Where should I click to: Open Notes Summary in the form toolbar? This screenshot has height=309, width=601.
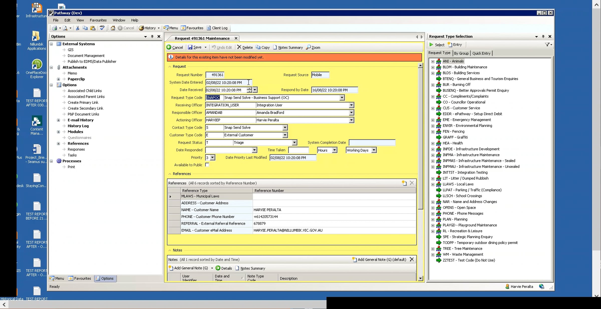point(288,47)
